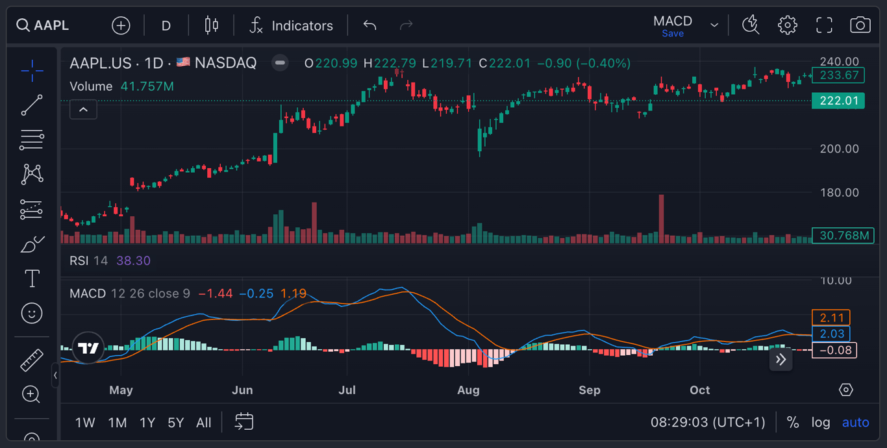Image resolution: width=887 pixels, height=448 pixels.
Task: Select the brush drawing tool
Action: click(x=32, y=244)
